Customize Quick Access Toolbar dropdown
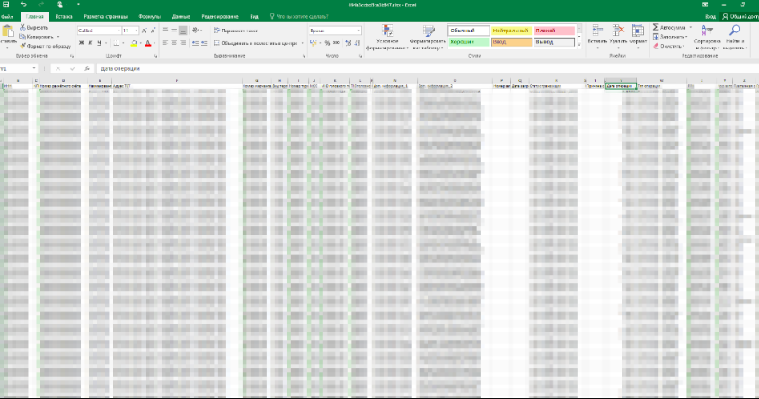Image resolution: width=759 pixels, height=399 pixels. pyautogui.click(x=77, y=4)
